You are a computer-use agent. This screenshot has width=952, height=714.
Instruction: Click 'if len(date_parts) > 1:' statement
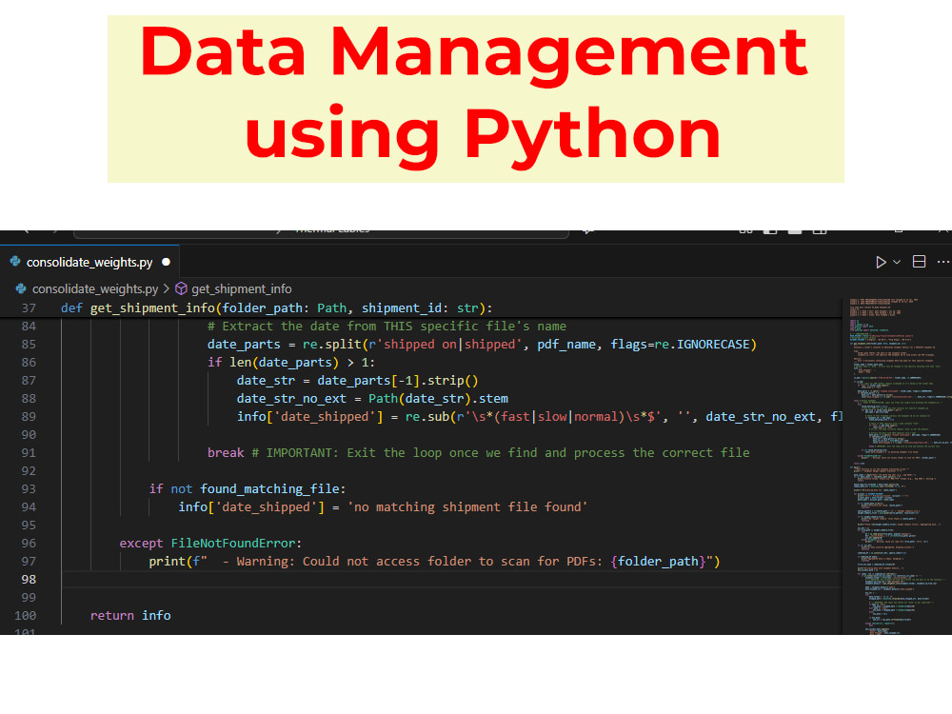(x=291, y=363)
